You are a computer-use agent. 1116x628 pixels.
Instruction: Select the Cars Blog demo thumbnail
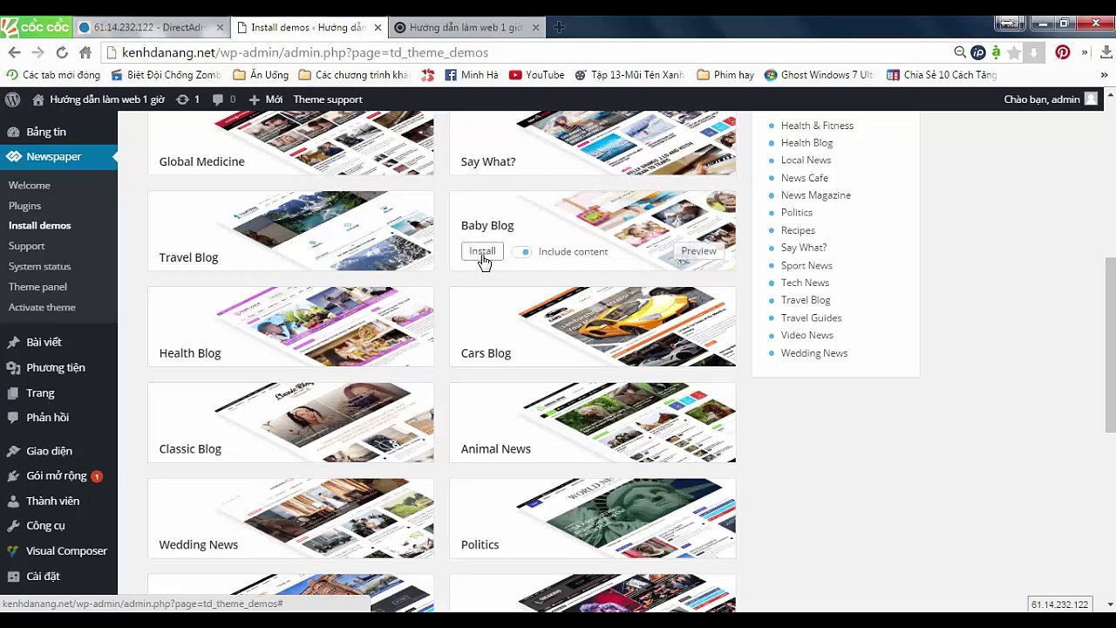[593, 326]
